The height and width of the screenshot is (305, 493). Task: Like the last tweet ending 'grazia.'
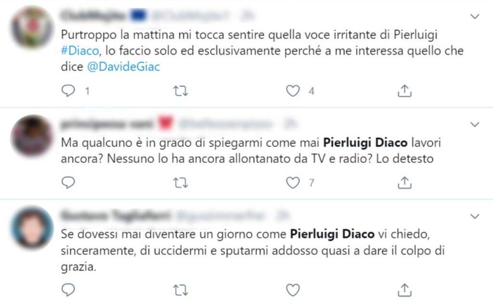click(x=293, y=290)
